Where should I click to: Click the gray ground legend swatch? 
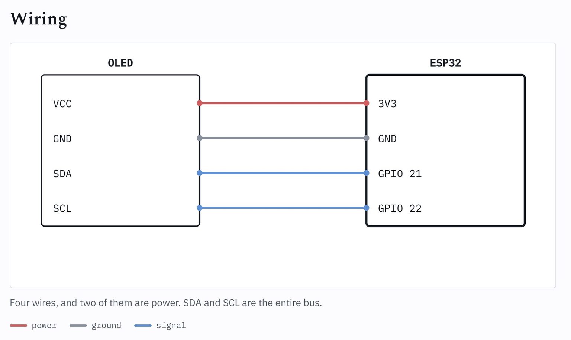(78, 326)
